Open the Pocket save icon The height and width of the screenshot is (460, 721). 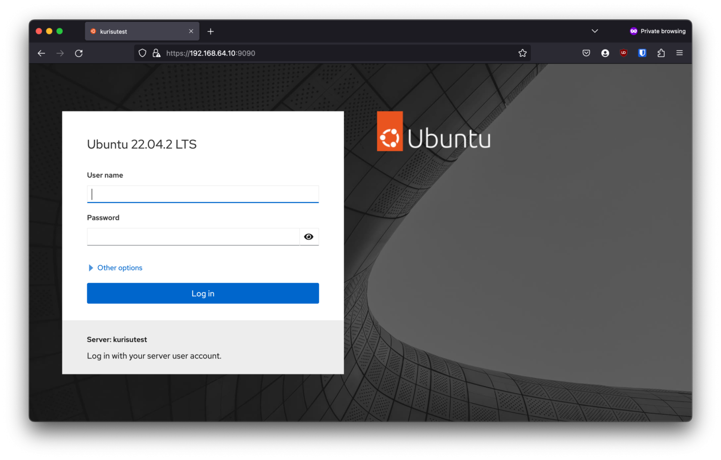[586, 53]
